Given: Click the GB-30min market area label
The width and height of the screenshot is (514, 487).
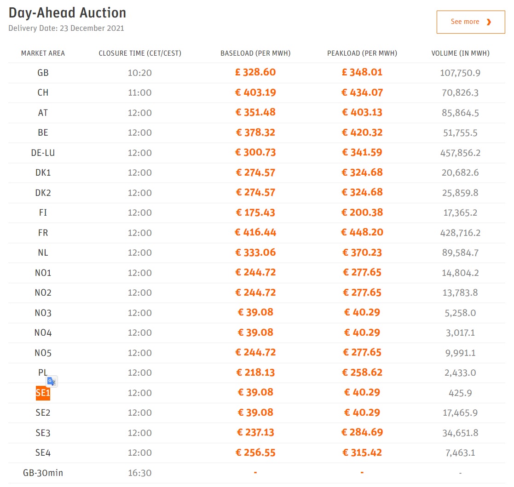Looking at the screenshot, I should point(43,473).
